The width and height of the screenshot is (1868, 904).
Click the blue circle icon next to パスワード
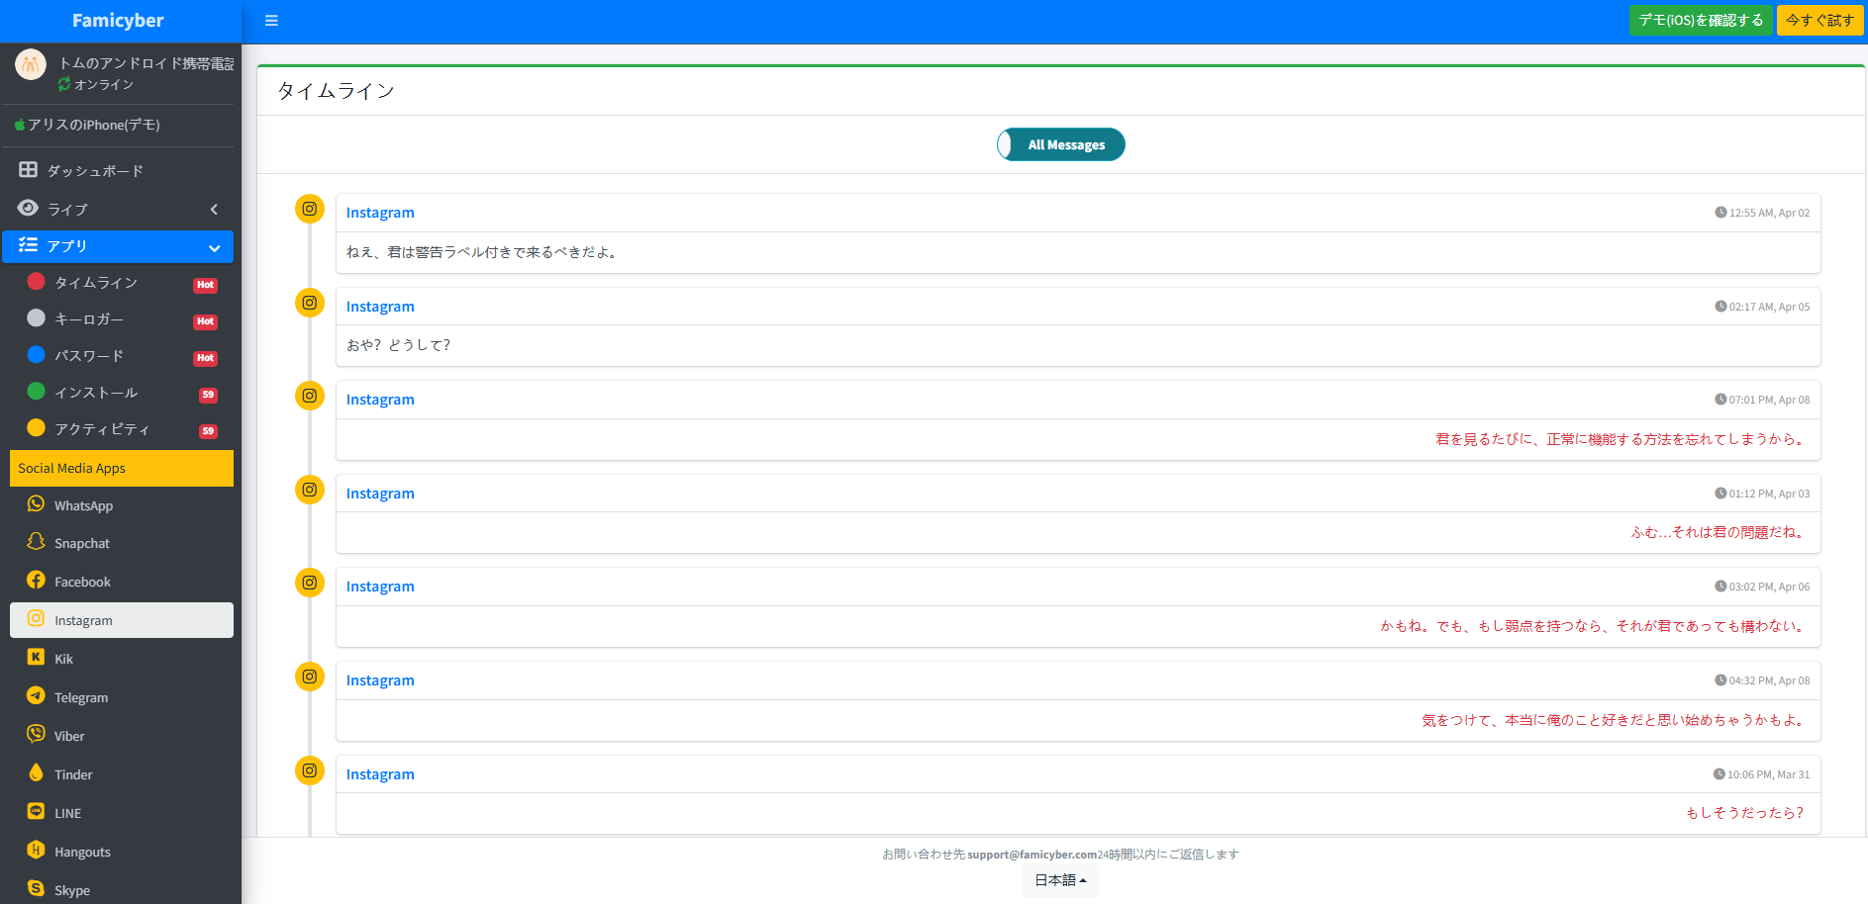click(x=37, y=355)
